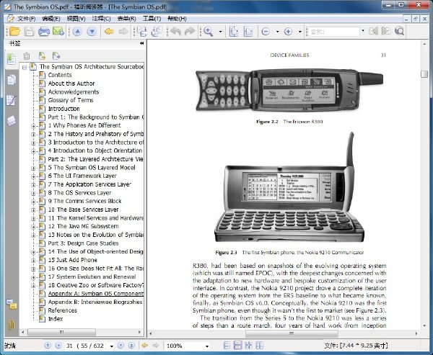Image resolution: width=433 pixels, height=355 pixels.
Task: Click the yellow previous view arrow in toolbar
Action: pos(110,32)
